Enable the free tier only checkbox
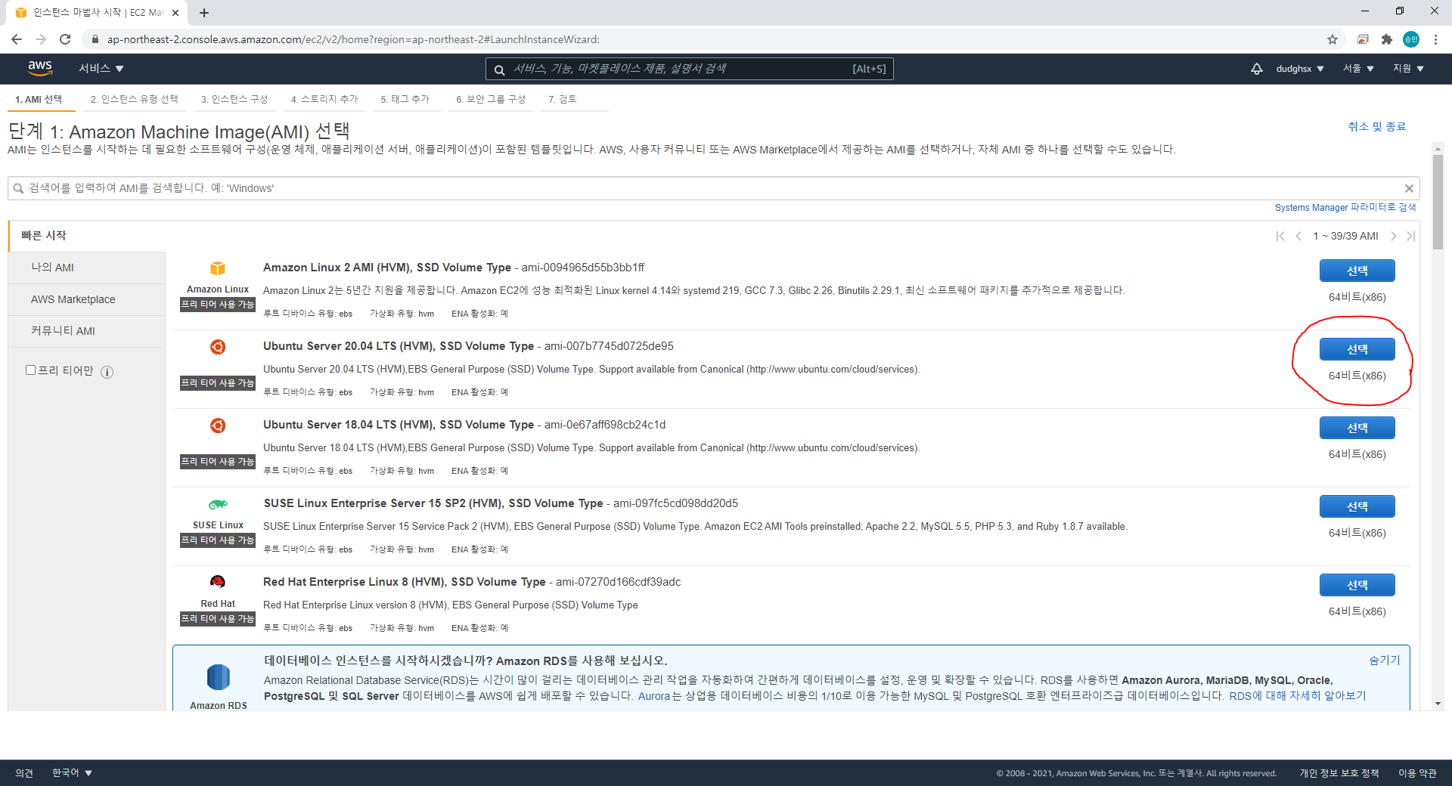Viewport: 1452px width, 786px height. point(31,370)
